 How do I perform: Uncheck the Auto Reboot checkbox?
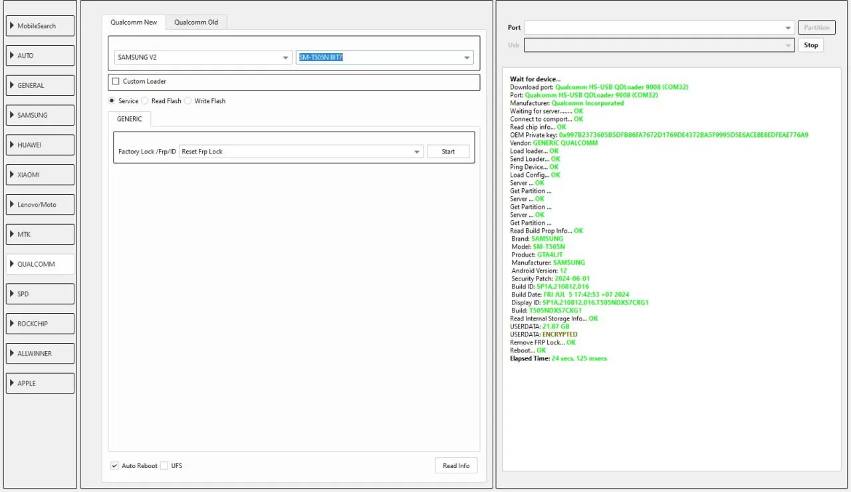coord(115,466)
